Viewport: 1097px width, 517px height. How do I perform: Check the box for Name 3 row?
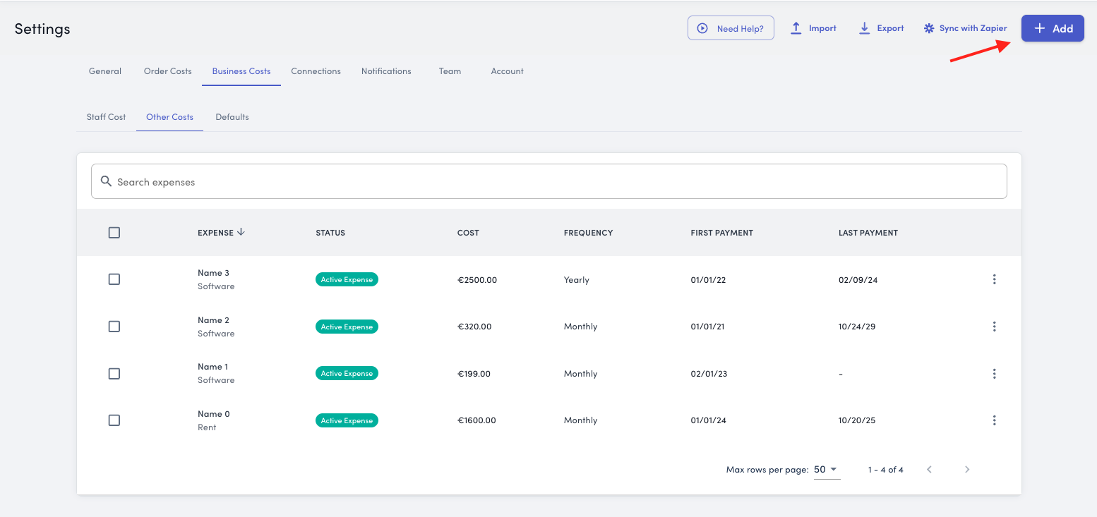point(114,279)
